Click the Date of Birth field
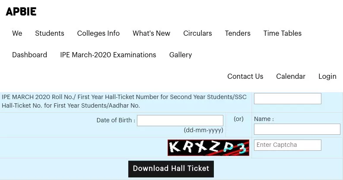 point(180,121)
